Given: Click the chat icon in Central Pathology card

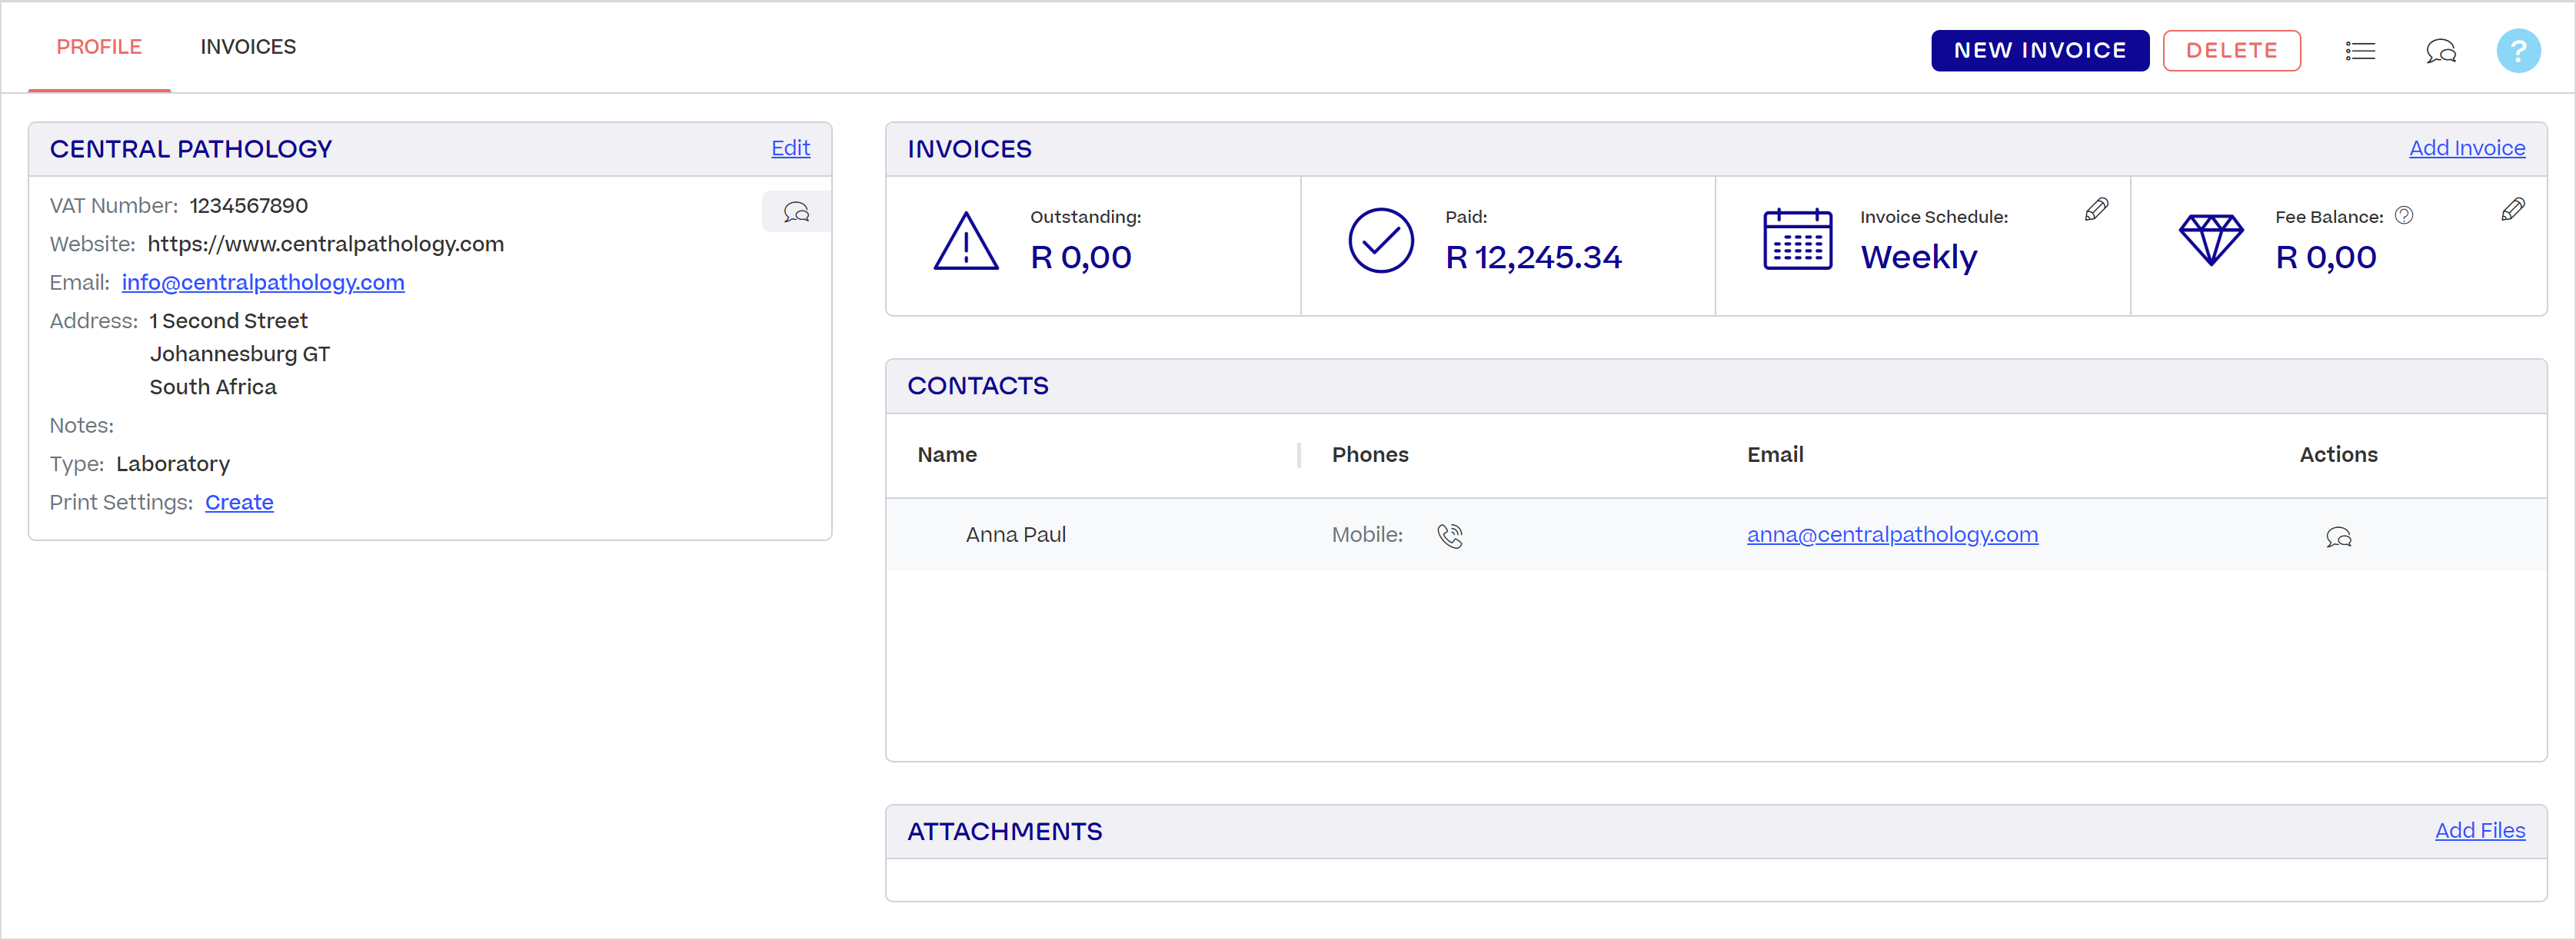Looking at the screenshot, I should (x=796, y=212).
